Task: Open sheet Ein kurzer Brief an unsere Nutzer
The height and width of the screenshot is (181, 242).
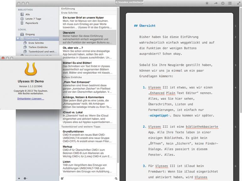Action: (88, 22)
